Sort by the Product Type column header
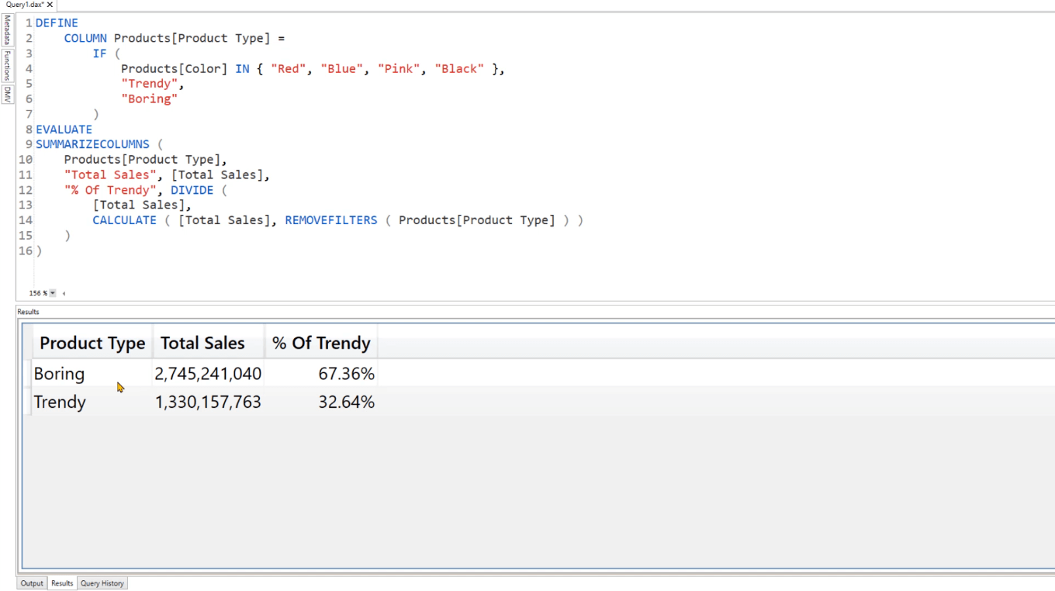Screen dimensions: 1055x591 [92, 343]
